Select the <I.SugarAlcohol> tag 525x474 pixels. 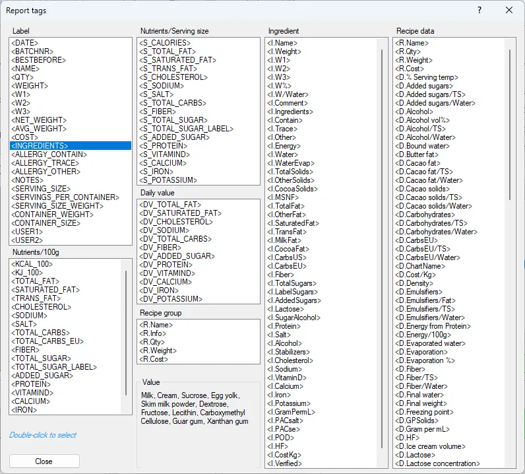pos(294,318)
